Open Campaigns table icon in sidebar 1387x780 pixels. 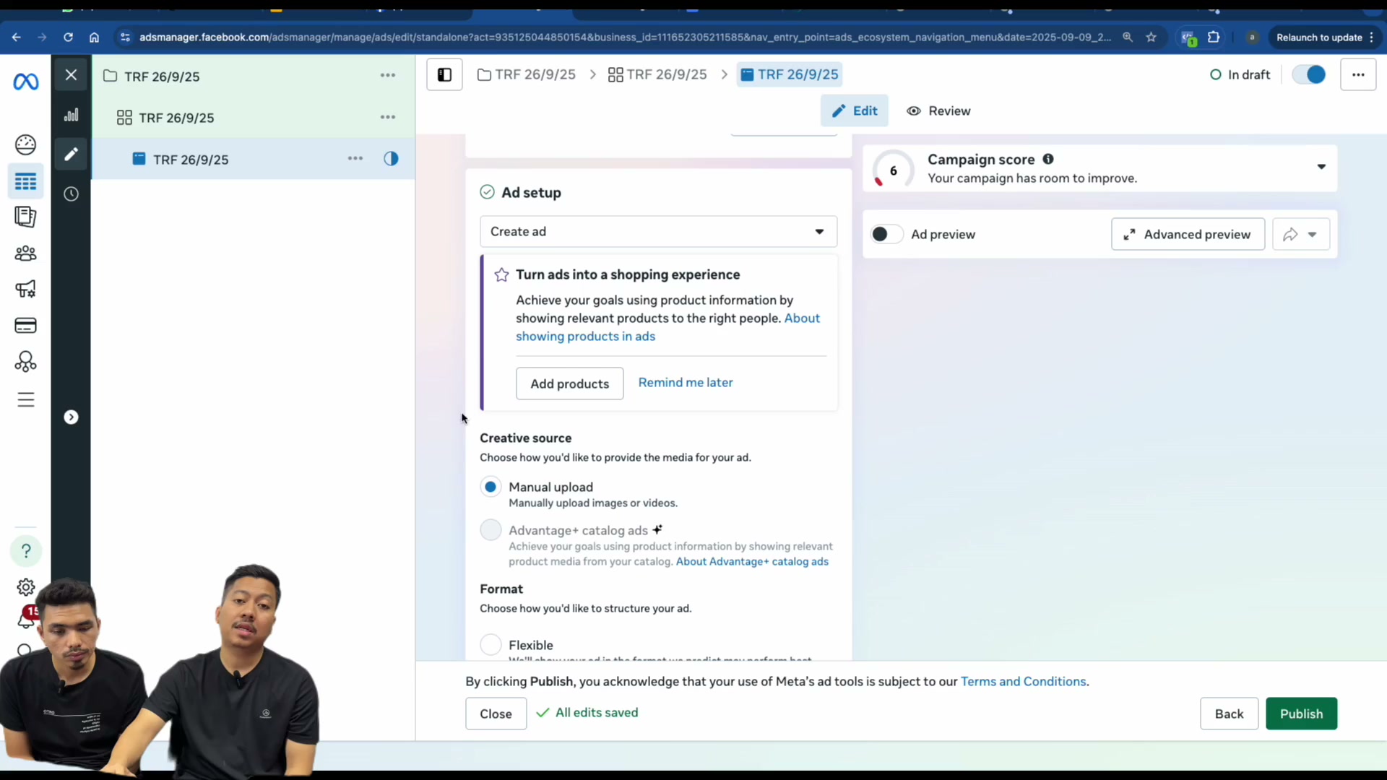pos(26,181)
